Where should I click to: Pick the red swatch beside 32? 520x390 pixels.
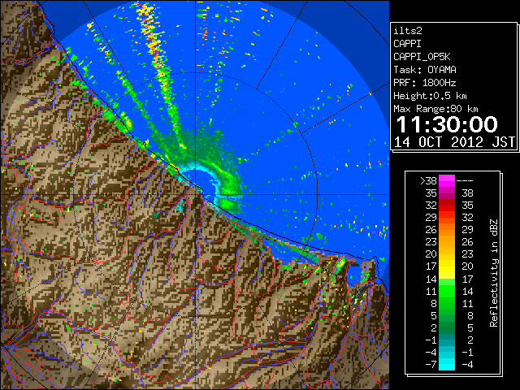point(447,206)
